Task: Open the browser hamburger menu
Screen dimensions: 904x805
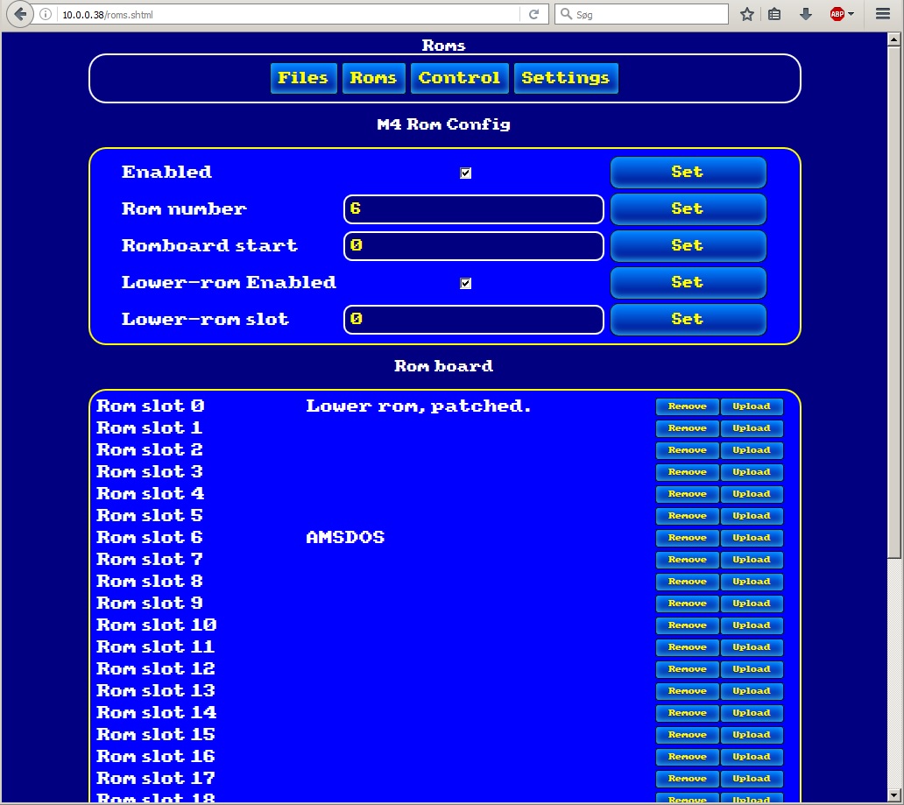Action: pos(883,14)
